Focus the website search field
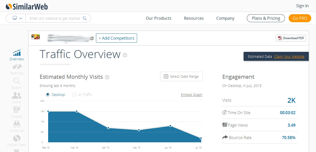This screenshot has width=316, height=152. [55, 18]
